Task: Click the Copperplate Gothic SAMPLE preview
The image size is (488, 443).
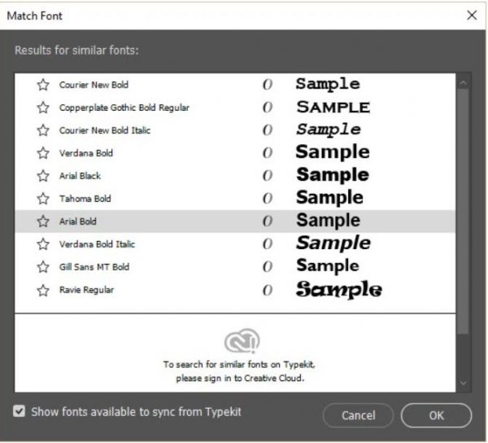Action: point(333,107)
